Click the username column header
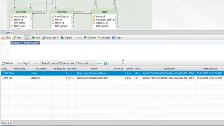224x126 pixels. 138,69
